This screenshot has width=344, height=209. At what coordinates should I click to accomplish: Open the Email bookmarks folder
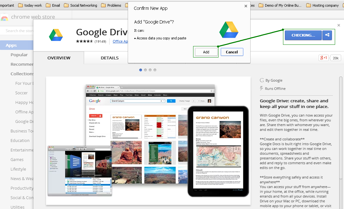tap(53, 5)
